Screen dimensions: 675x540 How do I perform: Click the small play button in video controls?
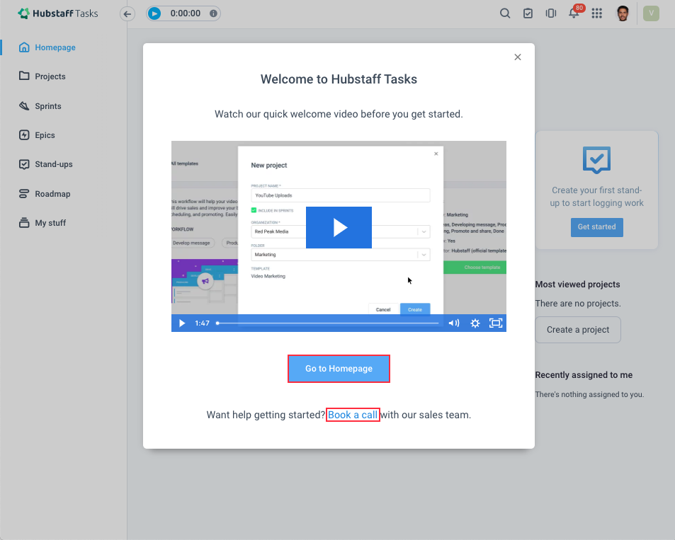pos(181,323)
